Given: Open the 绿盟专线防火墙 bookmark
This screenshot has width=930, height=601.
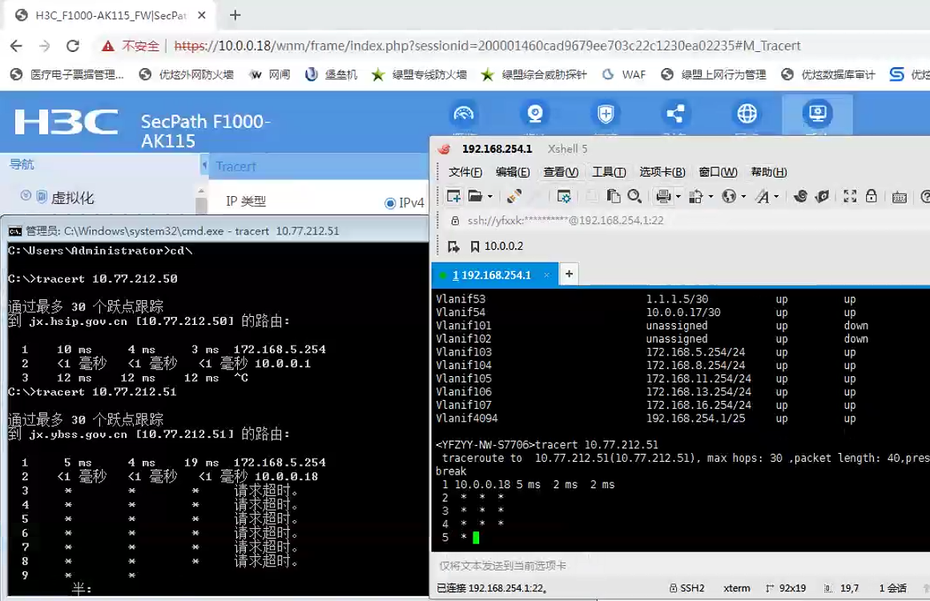Looking at the screenshot, I should point(419,74).
